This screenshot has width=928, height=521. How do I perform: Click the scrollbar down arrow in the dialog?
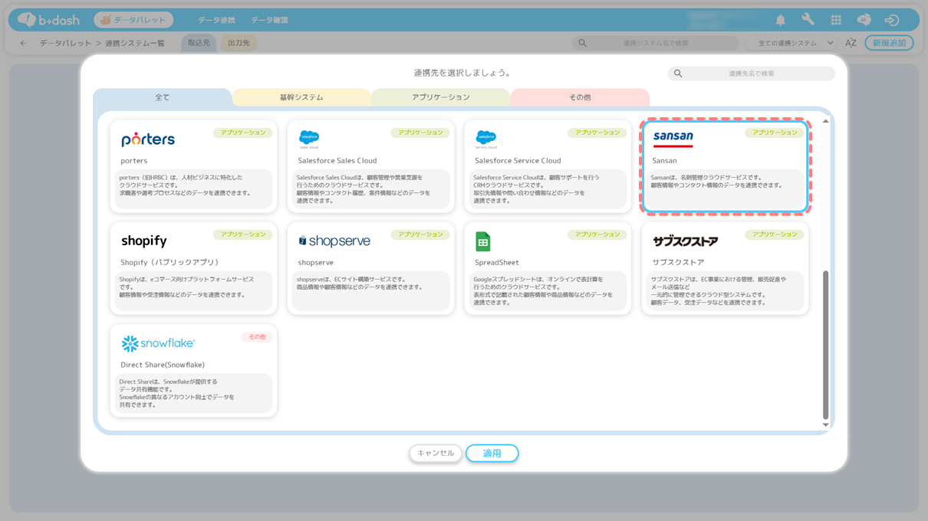click(825, 424)
